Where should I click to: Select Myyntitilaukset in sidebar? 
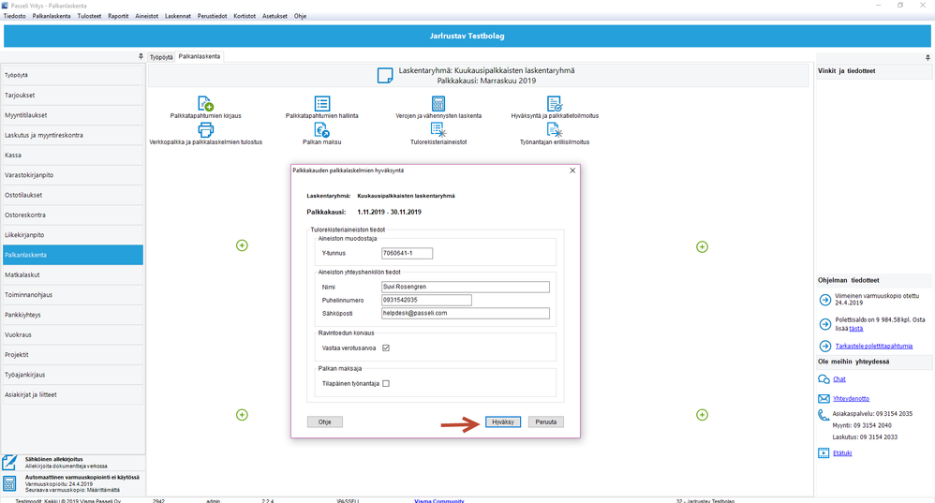pyautogui.click(x=73, y=115)
